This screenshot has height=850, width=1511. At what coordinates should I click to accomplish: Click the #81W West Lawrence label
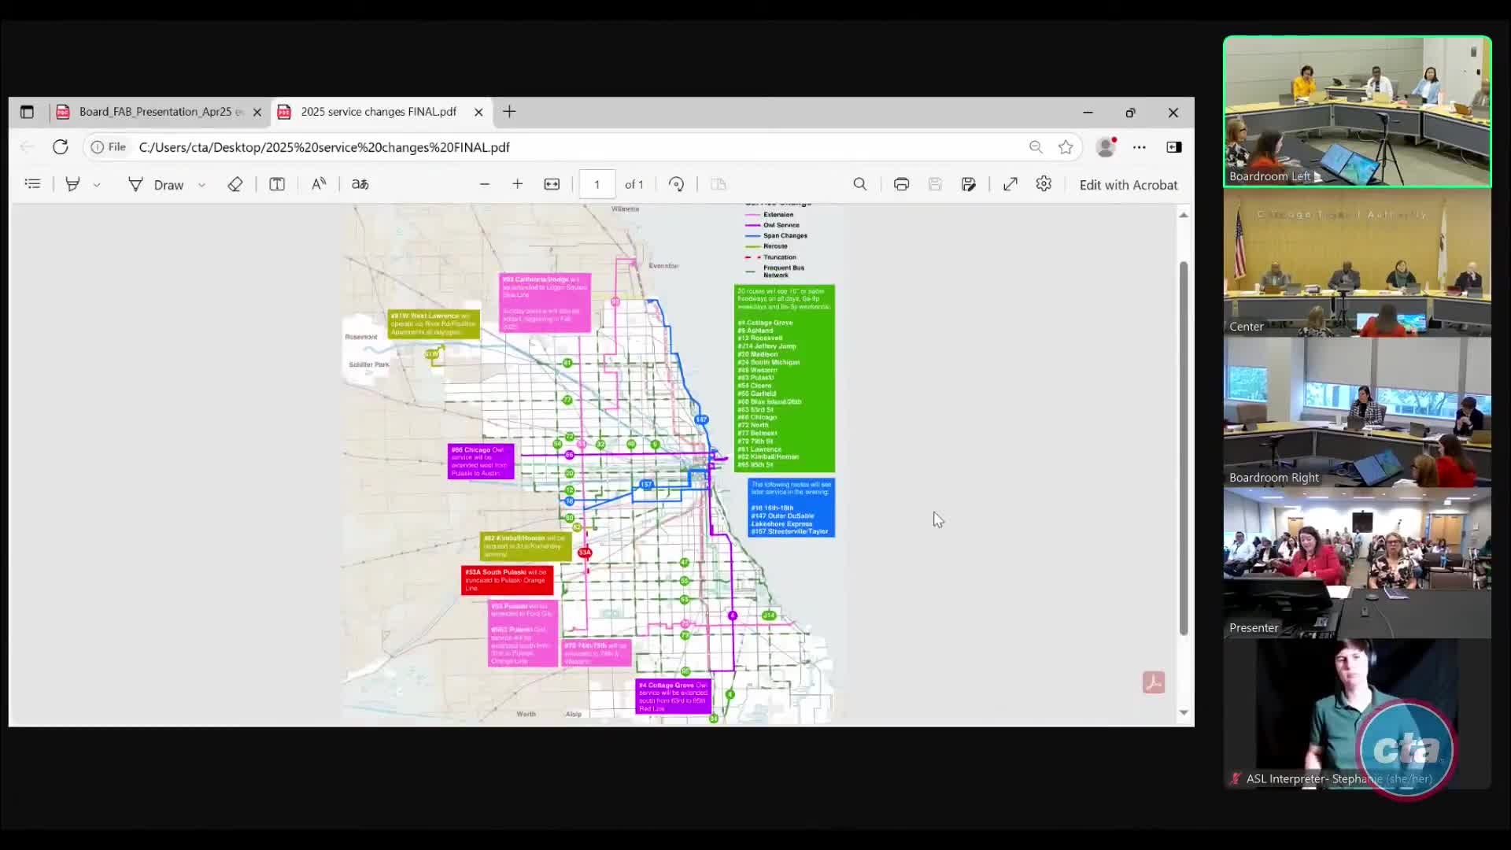click(x=434, y=323)
